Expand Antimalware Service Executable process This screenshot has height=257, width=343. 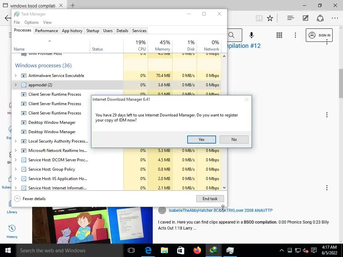15,75
